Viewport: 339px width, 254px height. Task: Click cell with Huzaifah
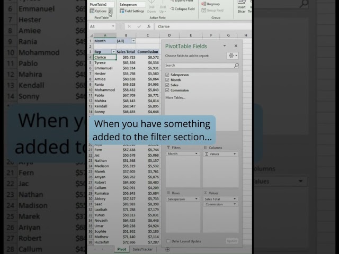(105, 242)
